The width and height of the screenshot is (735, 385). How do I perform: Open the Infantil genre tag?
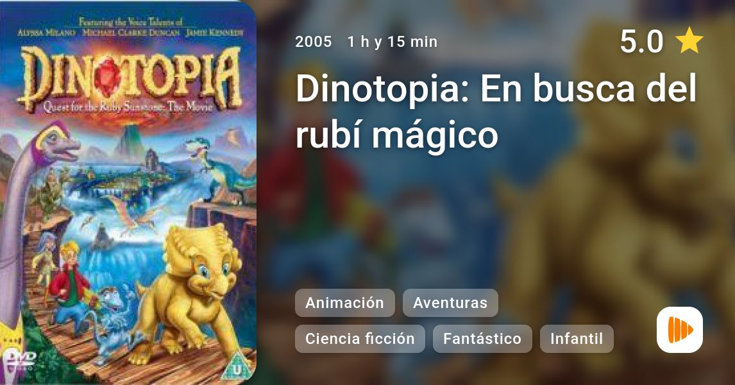577,339
